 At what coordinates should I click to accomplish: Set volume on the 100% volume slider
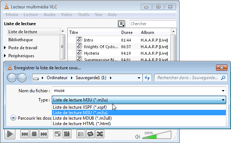157,135
